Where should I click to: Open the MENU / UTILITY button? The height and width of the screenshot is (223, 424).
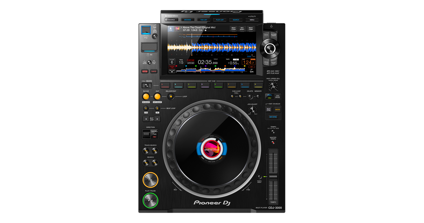(252, 20)
